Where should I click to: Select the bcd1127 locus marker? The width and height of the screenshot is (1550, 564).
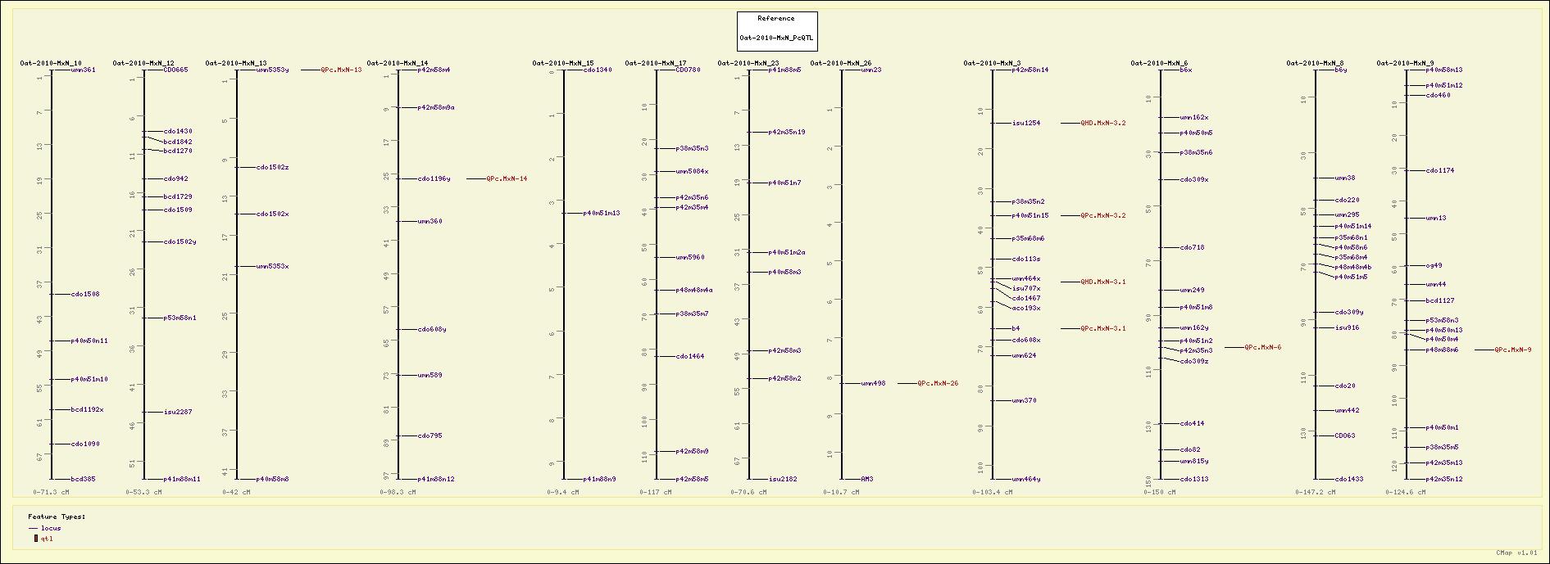(1439, 301)
